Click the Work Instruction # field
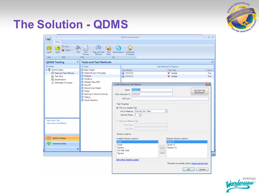 click(x=152, y=94)
